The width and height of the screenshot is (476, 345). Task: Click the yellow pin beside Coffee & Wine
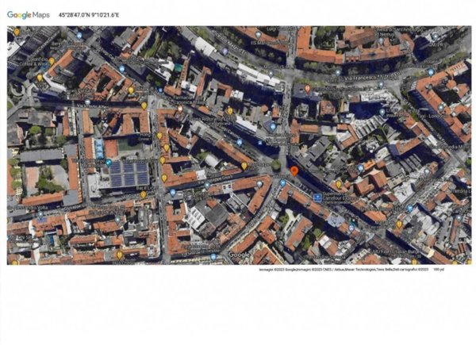tap(52, 62)
